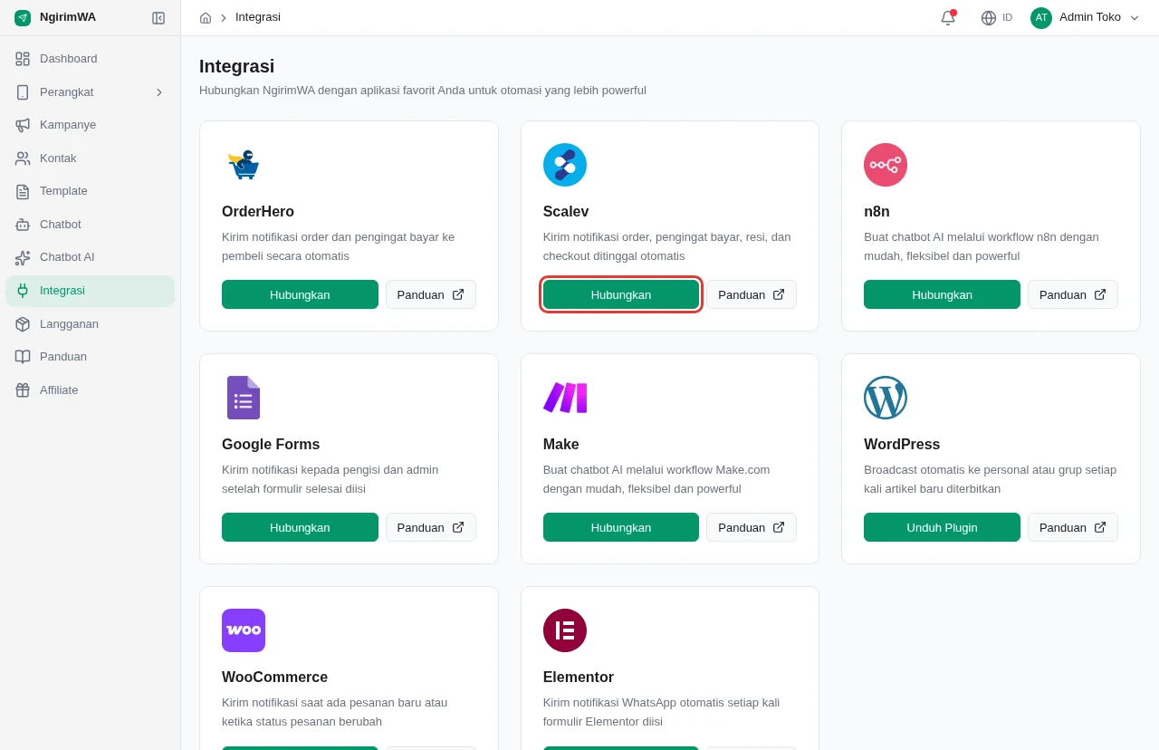Open Scalev Panduan guide link
Screen dimensions: 1159x750
pos(752,294)
